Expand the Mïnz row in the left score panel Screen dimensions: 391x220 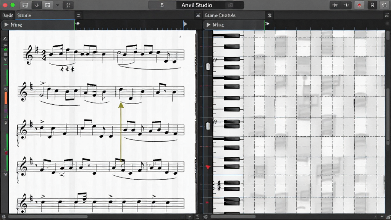pyautogui.click(x=6, y=25)
